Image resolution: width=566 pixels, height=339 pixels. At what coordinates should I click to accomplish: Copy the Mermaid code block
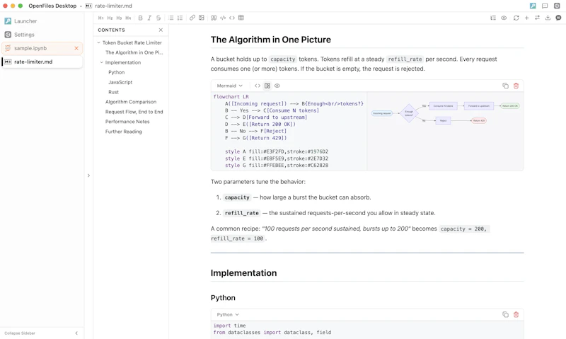505,86
